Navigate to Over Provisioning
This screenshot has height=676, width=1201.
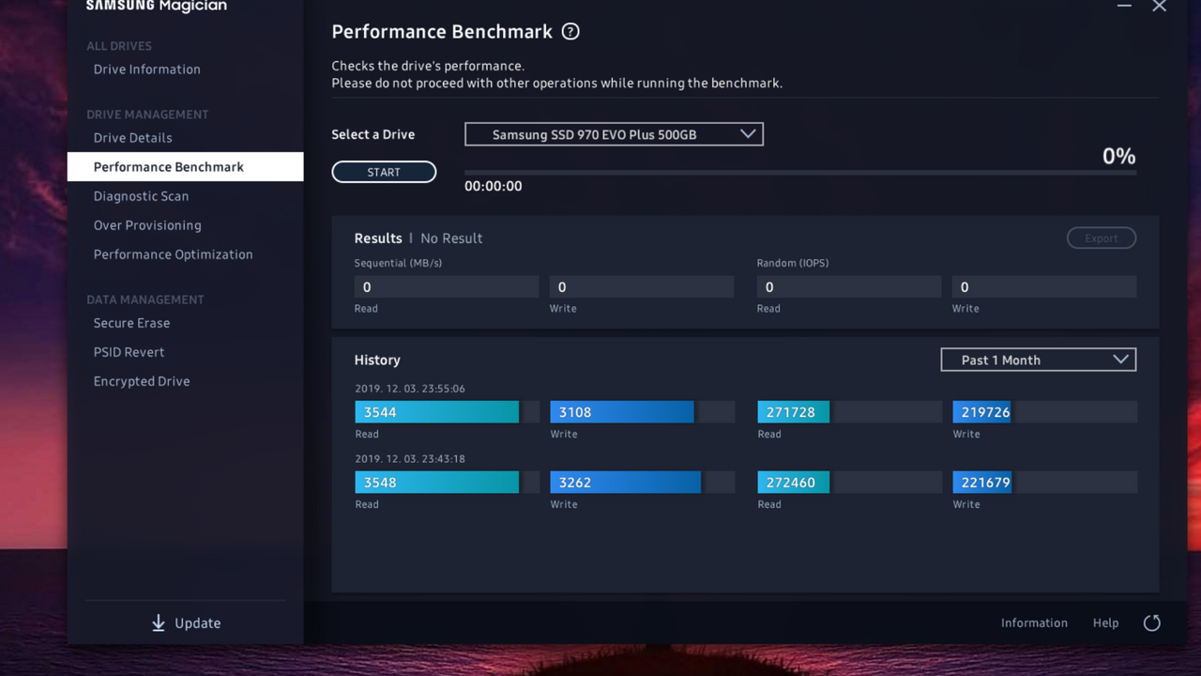(x=147, y=225)
